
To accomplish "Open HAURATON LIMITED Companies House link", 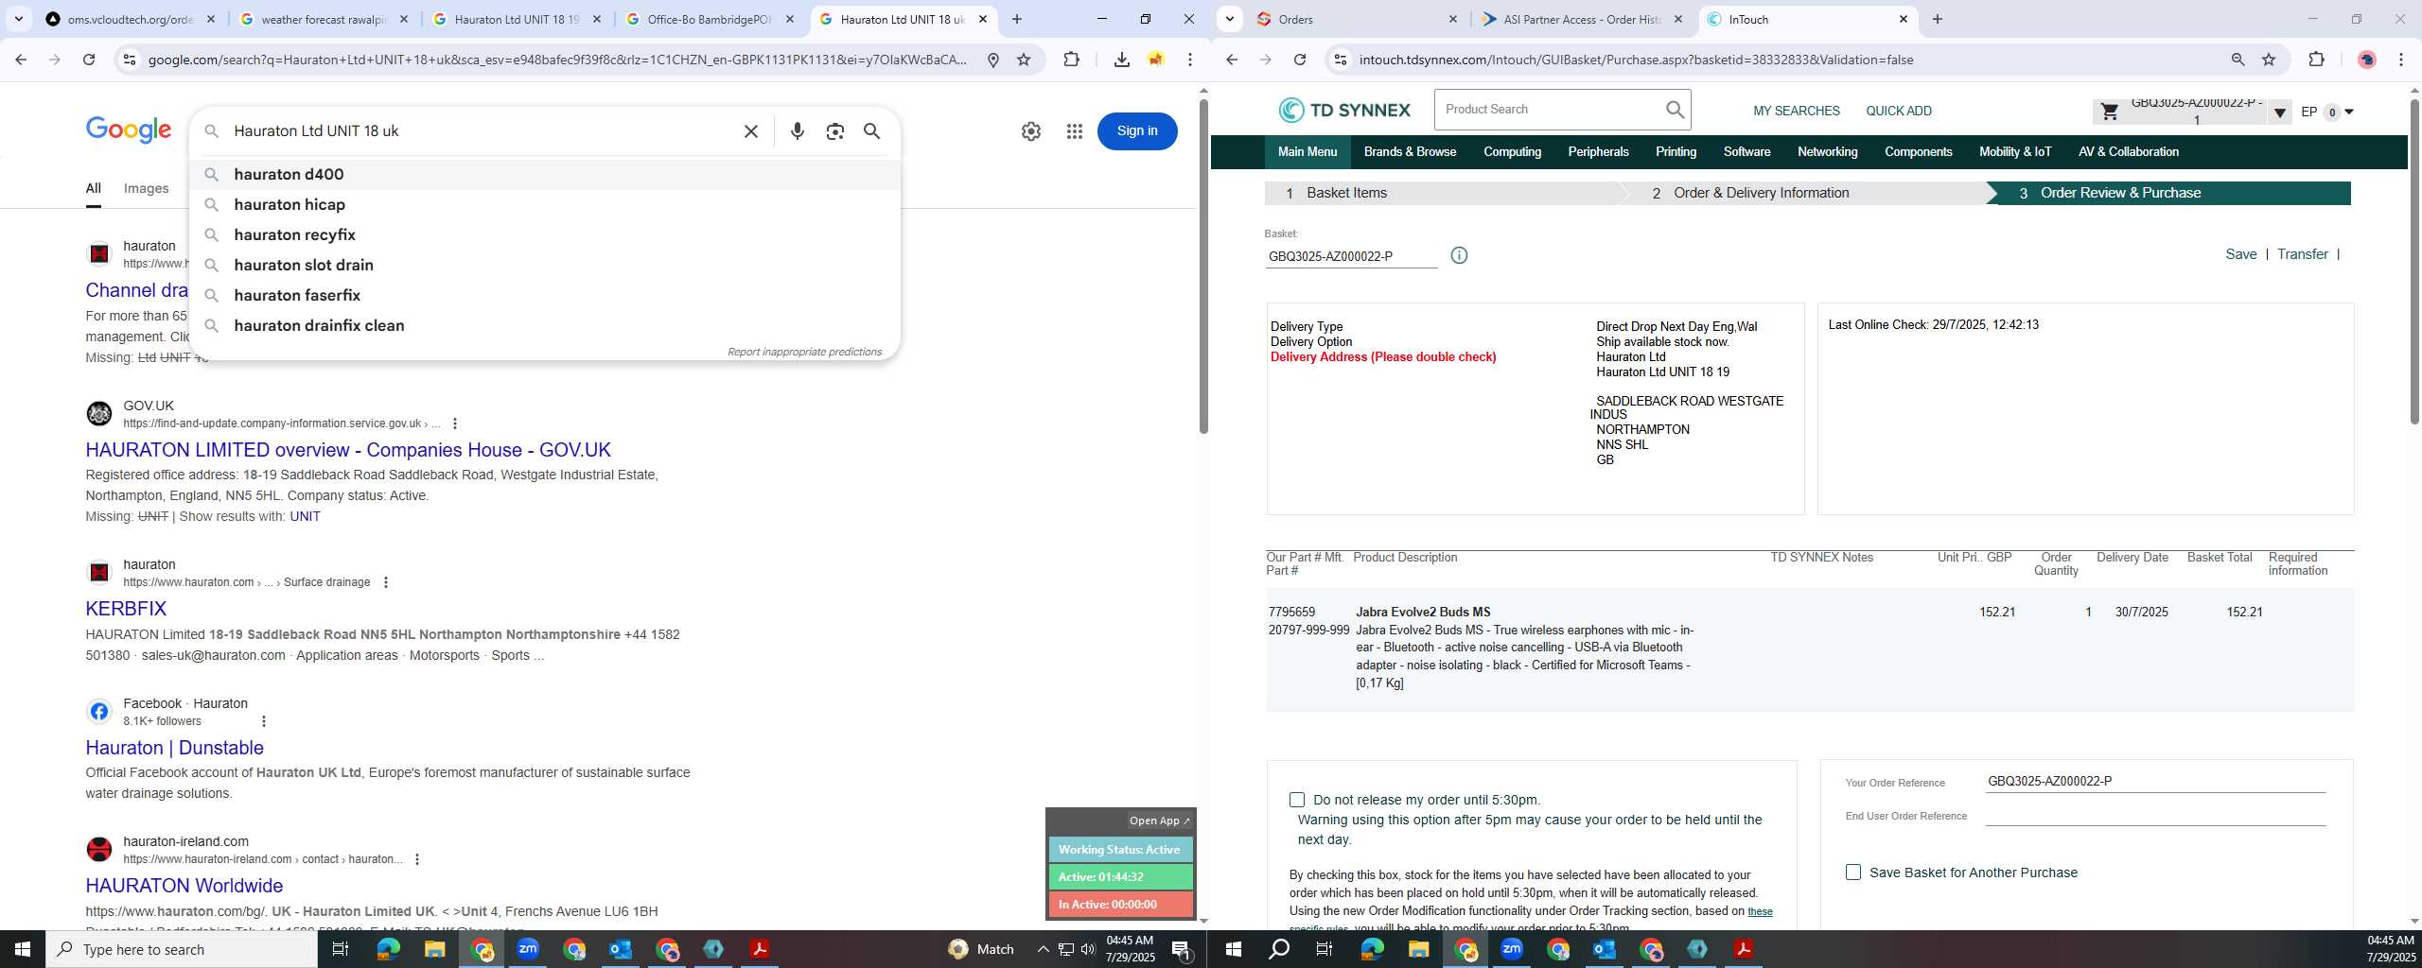I will coord(348,450).
